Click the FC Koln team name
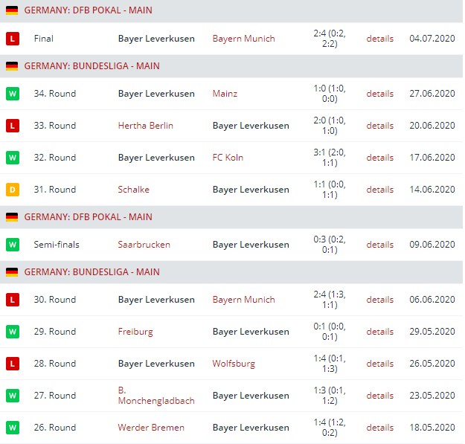The image size is (465, 444). click(228, 158)
